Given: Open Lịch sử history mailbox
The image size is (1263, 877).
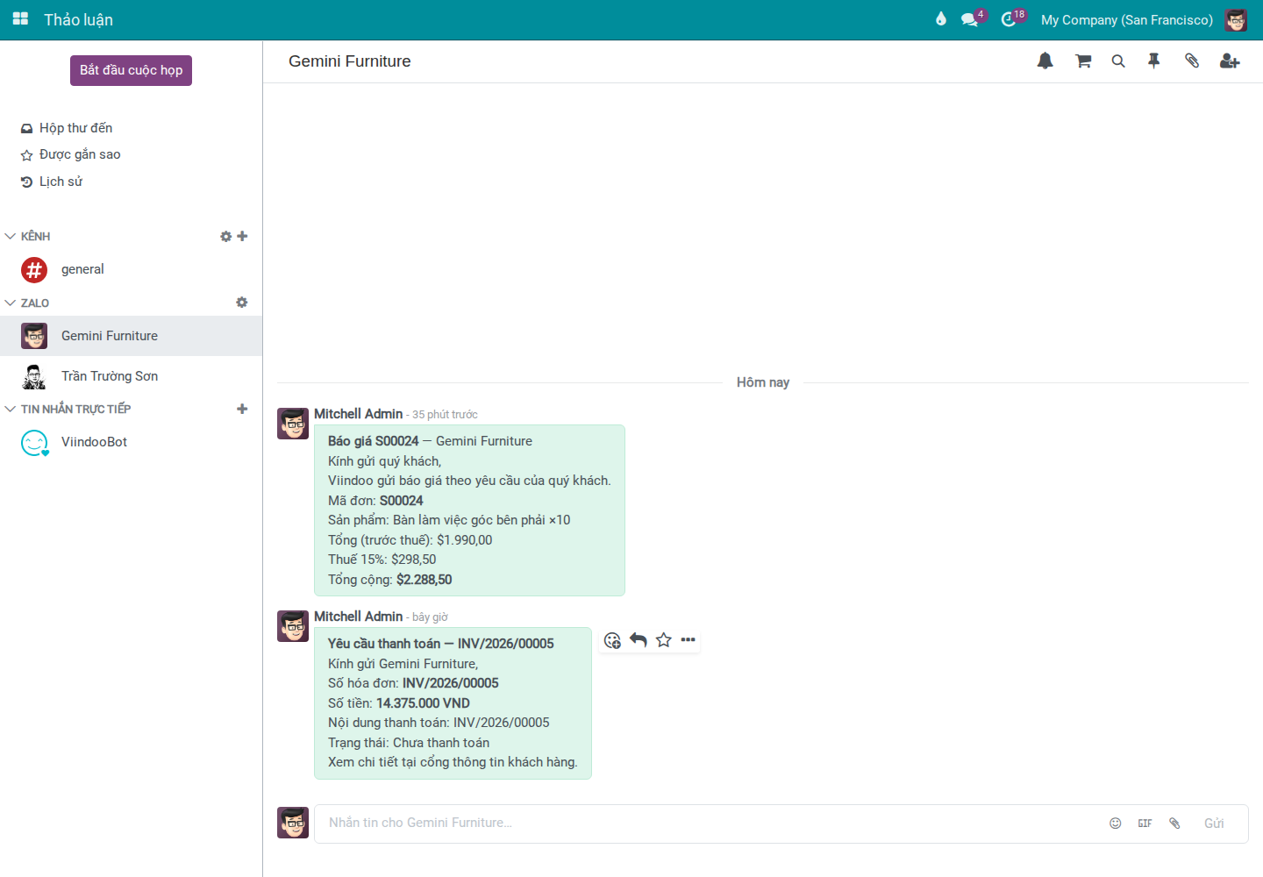Looking at the screenshot, I should (x=52, y=182).
